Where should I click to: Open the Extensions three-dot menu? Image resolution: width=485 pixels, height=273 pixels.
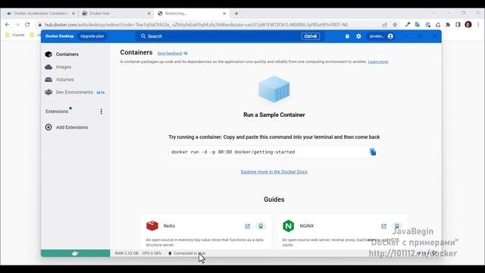101,111
